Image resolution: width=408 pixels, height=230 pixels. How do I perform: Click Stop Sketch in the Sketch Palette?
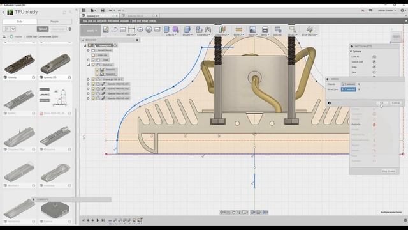[x=388, y=171]
